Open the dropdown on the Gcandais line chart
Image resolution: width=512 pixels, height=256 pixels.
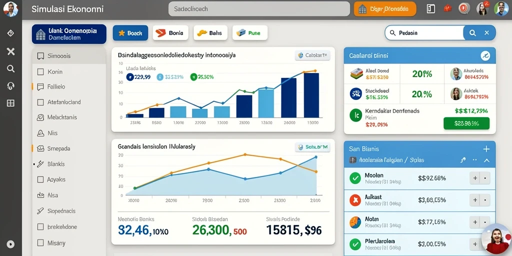click(x=312, y=147)
